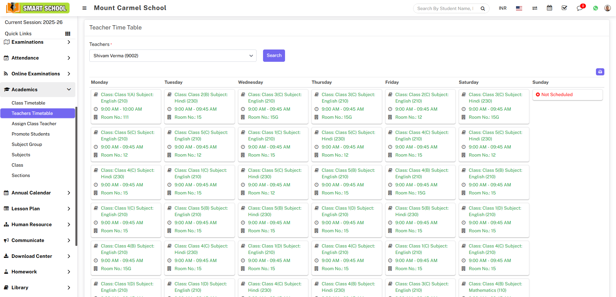Print the timetable using the printer icon
Viewport: 616px width, 297px height.
click(600, 72)
